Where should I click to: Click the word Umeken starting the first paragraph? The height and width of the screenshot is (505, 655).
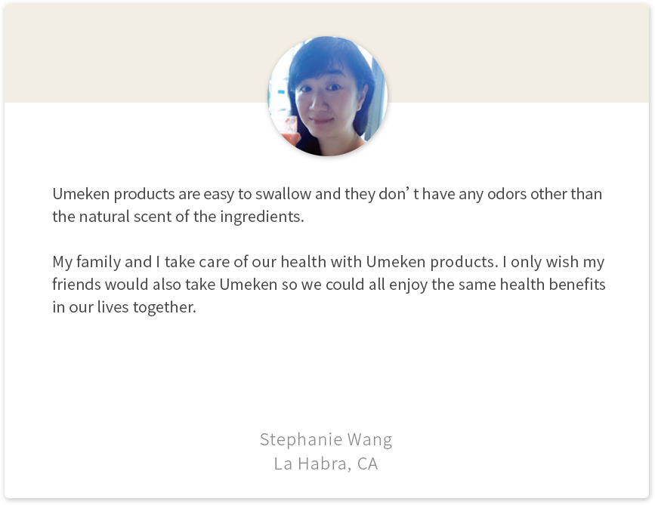point(80,194)
